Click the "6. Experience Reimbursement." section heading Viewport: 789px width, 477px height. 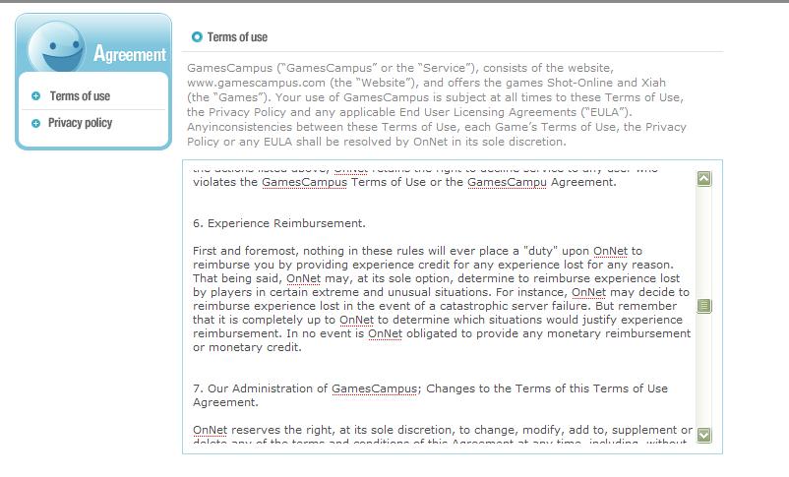(279, 223)
